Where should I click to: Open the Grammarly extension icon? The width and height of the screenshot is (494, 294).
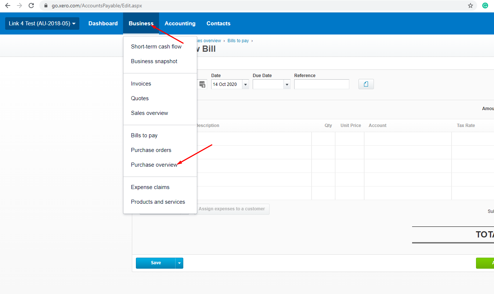(x=485, y=6)
